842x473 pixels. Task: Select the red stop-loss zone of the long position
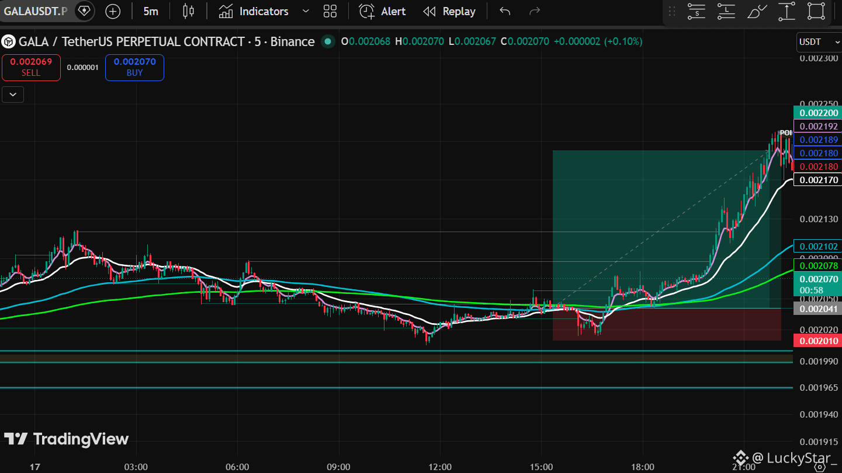click(667, 324)
